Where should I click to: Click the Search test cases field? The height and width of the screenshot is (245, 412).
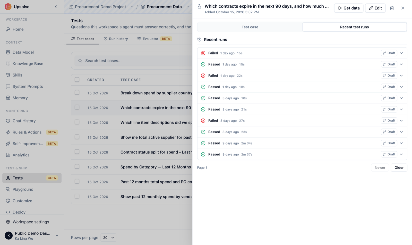pyautogui.click(x=134, y=61)
